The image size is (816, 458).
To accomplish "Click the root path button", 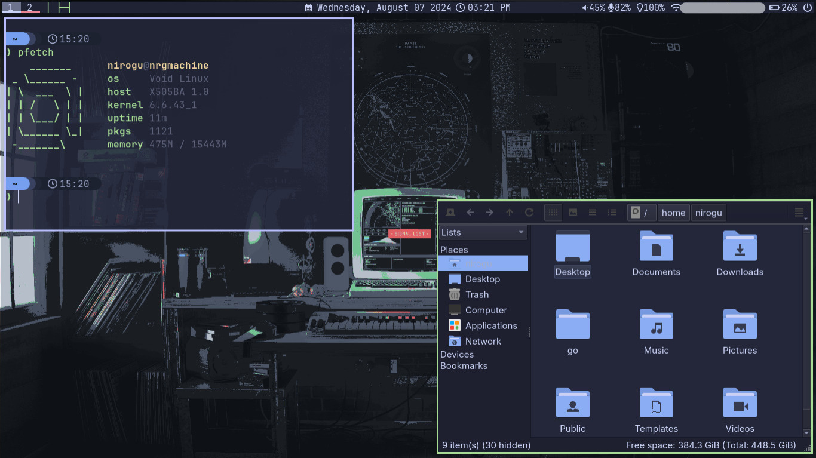I will [x=642, y=213].
